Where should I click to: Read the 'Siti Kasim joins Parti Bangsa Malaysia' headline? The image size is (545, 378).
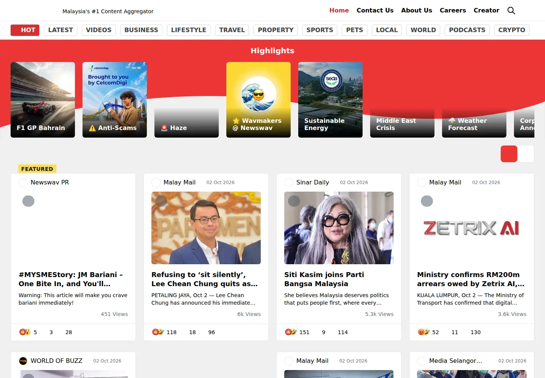324,279
